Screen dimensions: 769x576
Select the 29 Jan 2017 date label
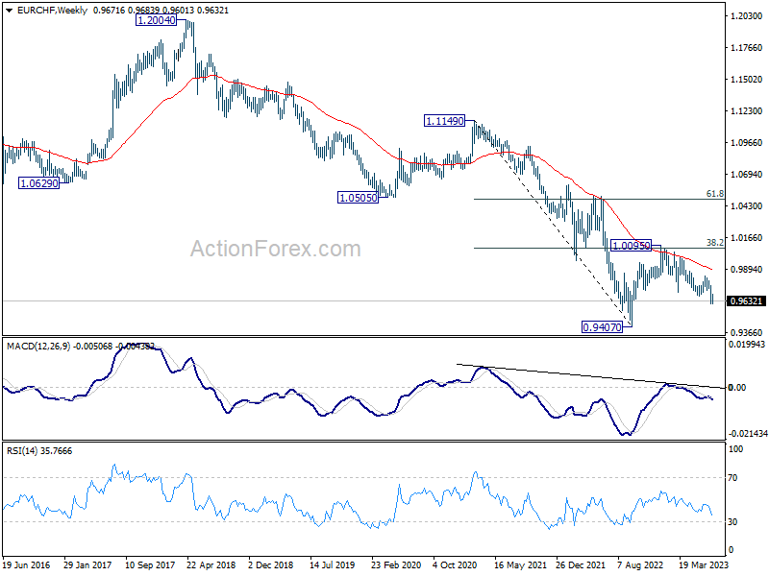87,565
